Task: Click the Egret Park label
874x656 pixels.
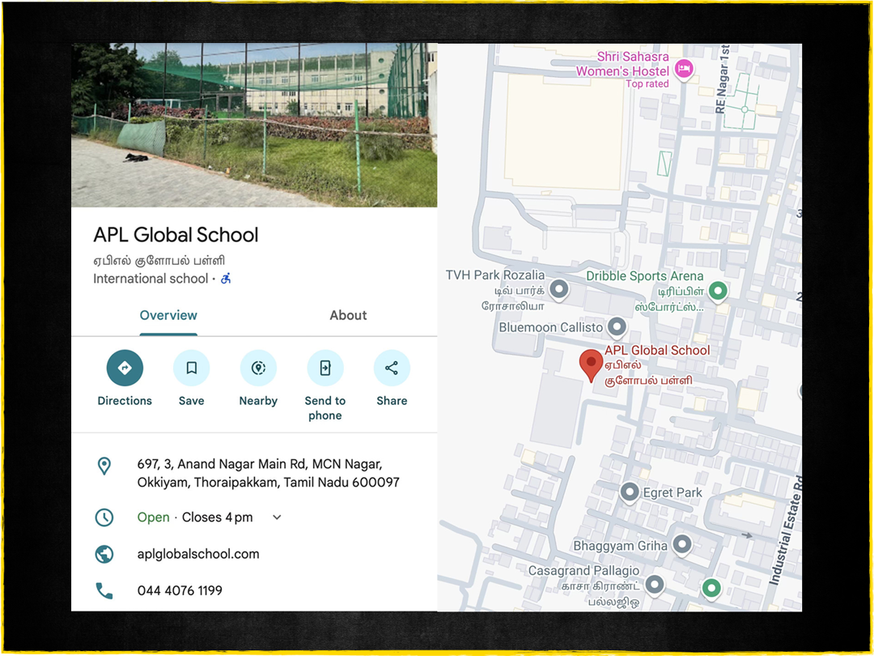Action: click(x=672, y=493)
